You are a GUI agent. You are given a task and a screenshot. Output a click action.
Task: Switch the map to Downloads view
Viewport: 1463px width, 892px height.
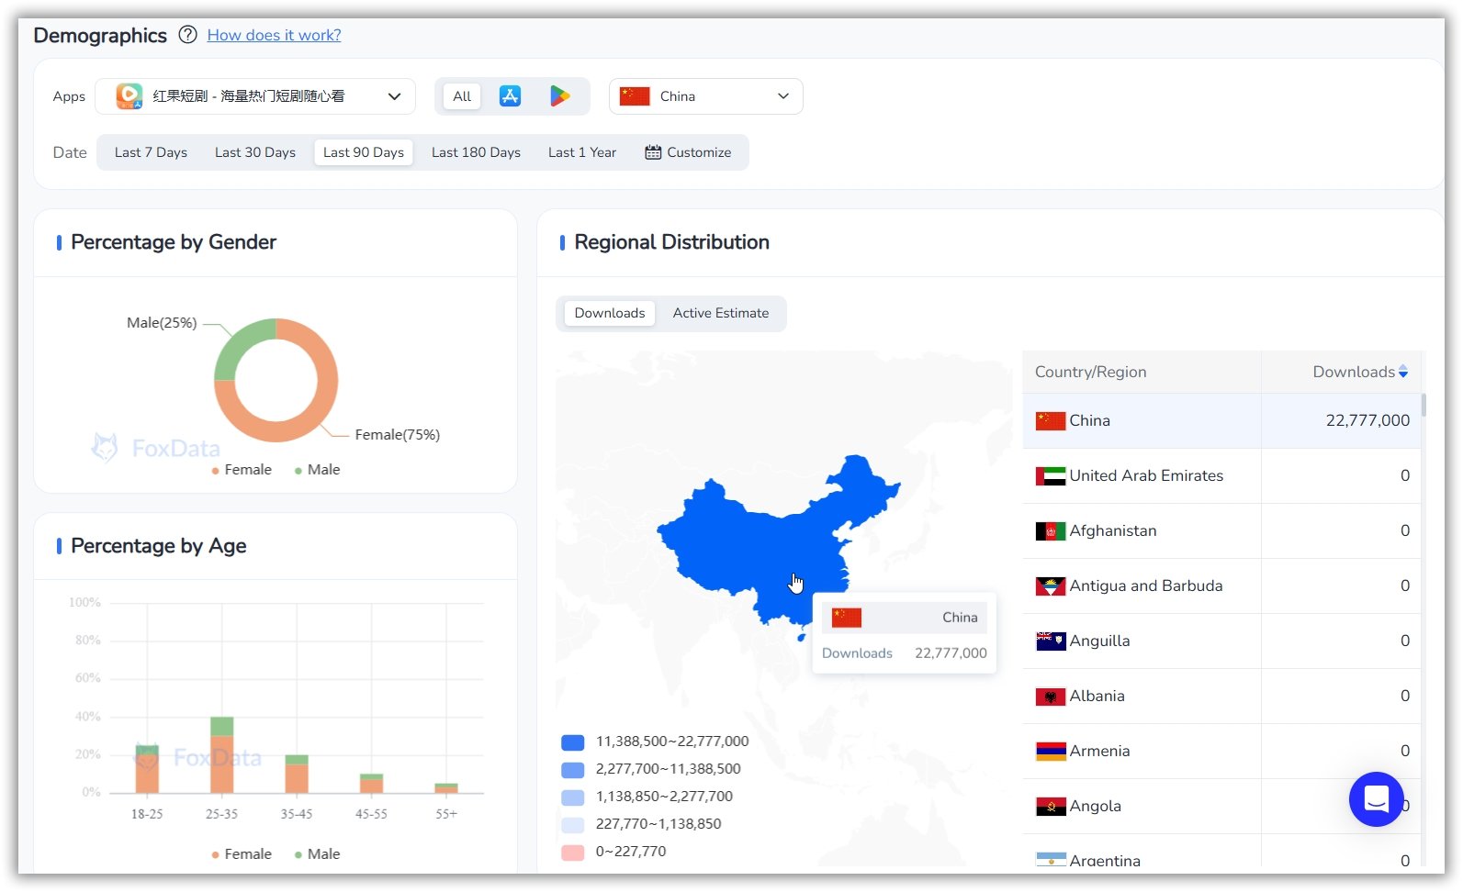point(610,313)
